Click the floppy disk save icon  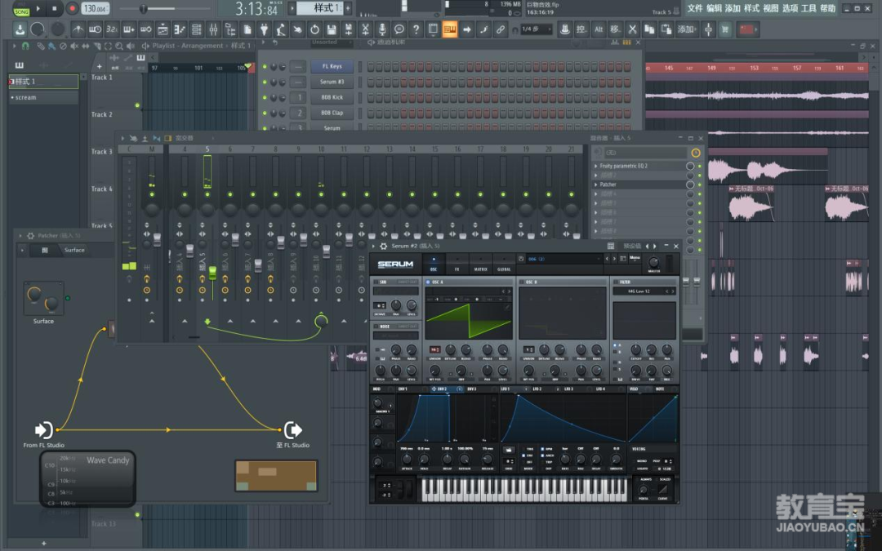[x=332, y=29]
